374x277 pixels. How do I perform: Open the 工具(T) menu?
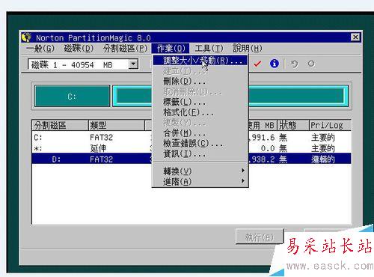pos(209,48)
